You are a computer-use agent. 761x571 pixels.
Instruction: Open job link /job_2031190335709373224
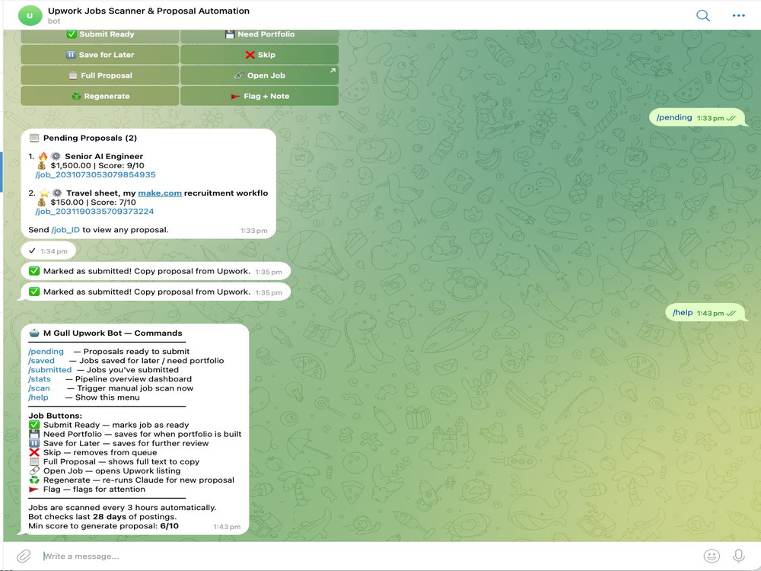click(x=94, y=212)
